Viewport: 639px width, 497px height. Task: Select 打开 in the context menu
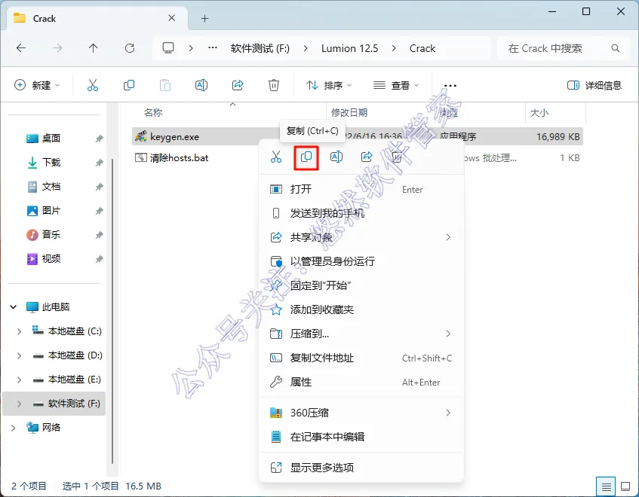pyautogui.click(x=361, y=189)
